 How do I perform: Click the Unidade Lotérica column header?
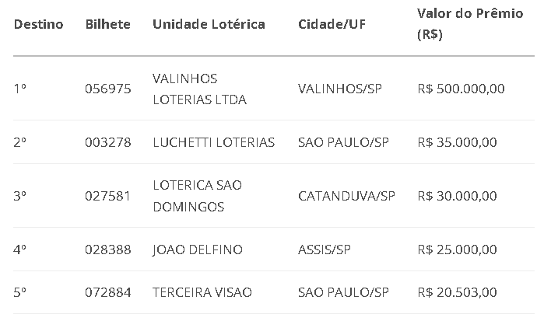(209, 24)
